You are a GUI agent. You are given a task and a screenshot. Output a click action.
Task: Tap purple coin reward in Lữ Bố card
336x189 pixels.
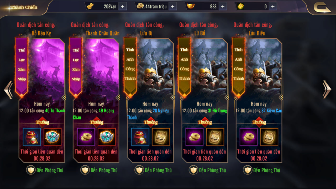coord(195,137)
